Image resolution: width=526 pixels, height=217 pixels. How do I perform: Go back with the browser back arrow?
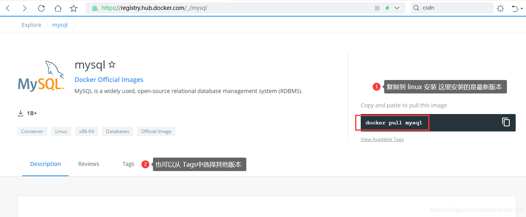tap(8, 8)
